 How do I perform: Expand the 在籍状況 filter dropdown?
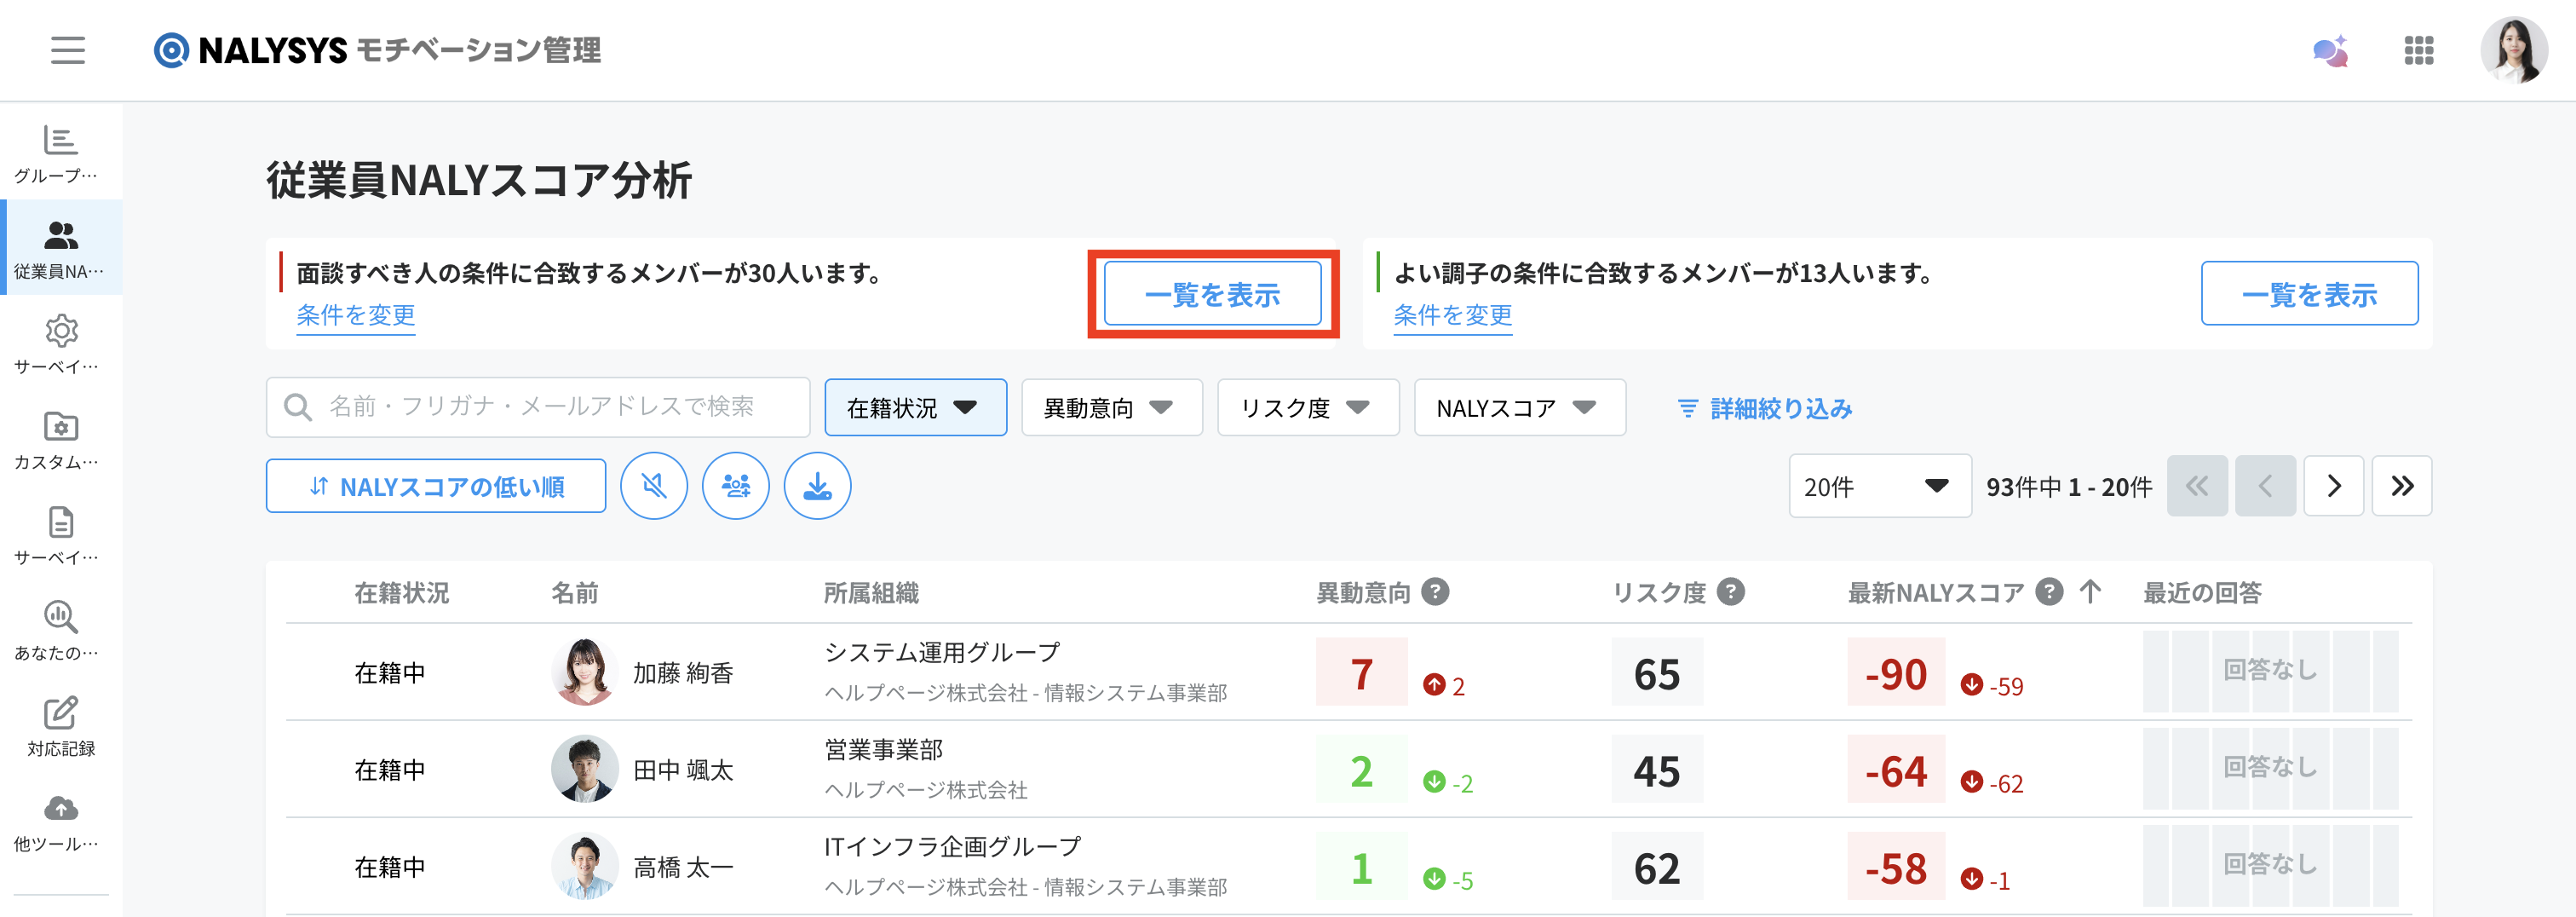point(914,408)
